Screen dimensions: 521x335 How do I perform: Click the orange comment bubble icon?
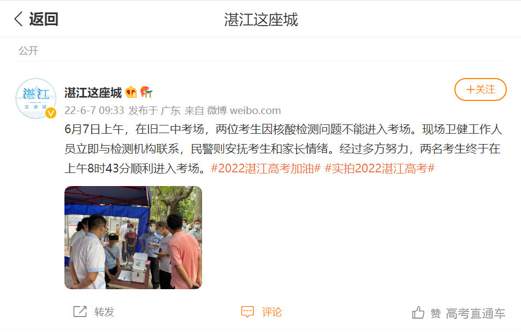coord(247,312)
